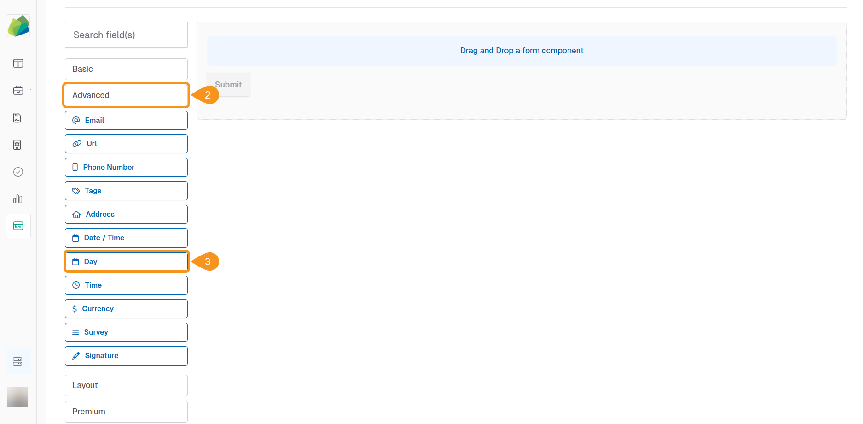Select the dashboard layout icon in sidebar
Viewport: 863px width, 424px height.
18,64
